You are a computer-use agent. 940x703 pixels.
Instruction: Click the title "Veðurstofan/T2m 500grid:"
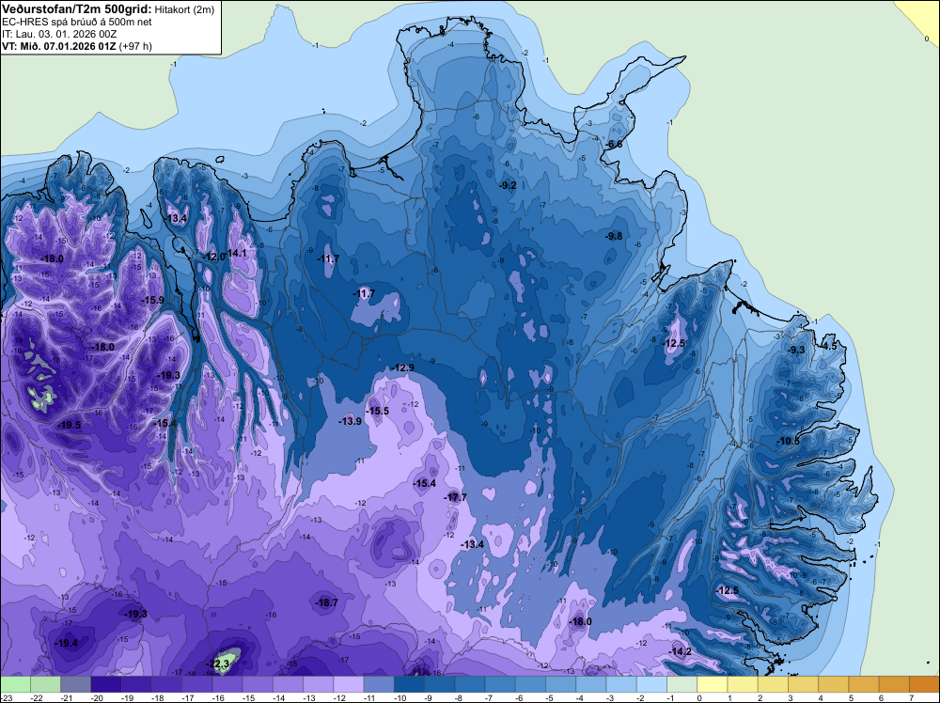pos(77,9)
